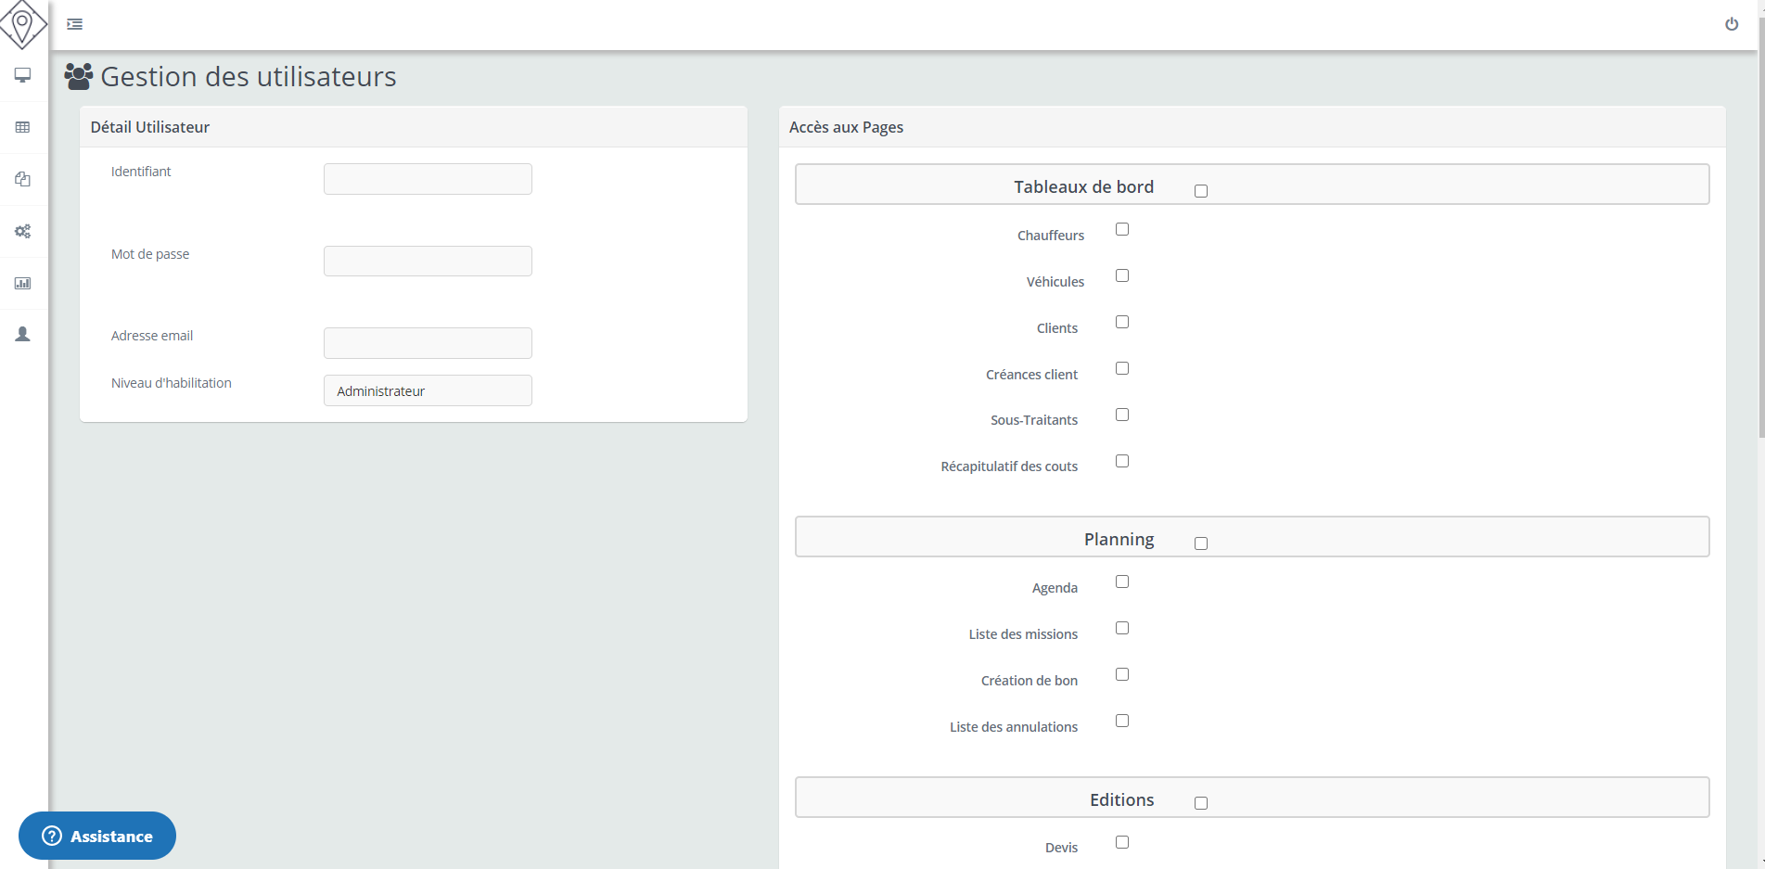Viewport: 1765px width, 869px height.
Task: Open the monitor dashboard icon in sidebar
Action: [23, 75]
